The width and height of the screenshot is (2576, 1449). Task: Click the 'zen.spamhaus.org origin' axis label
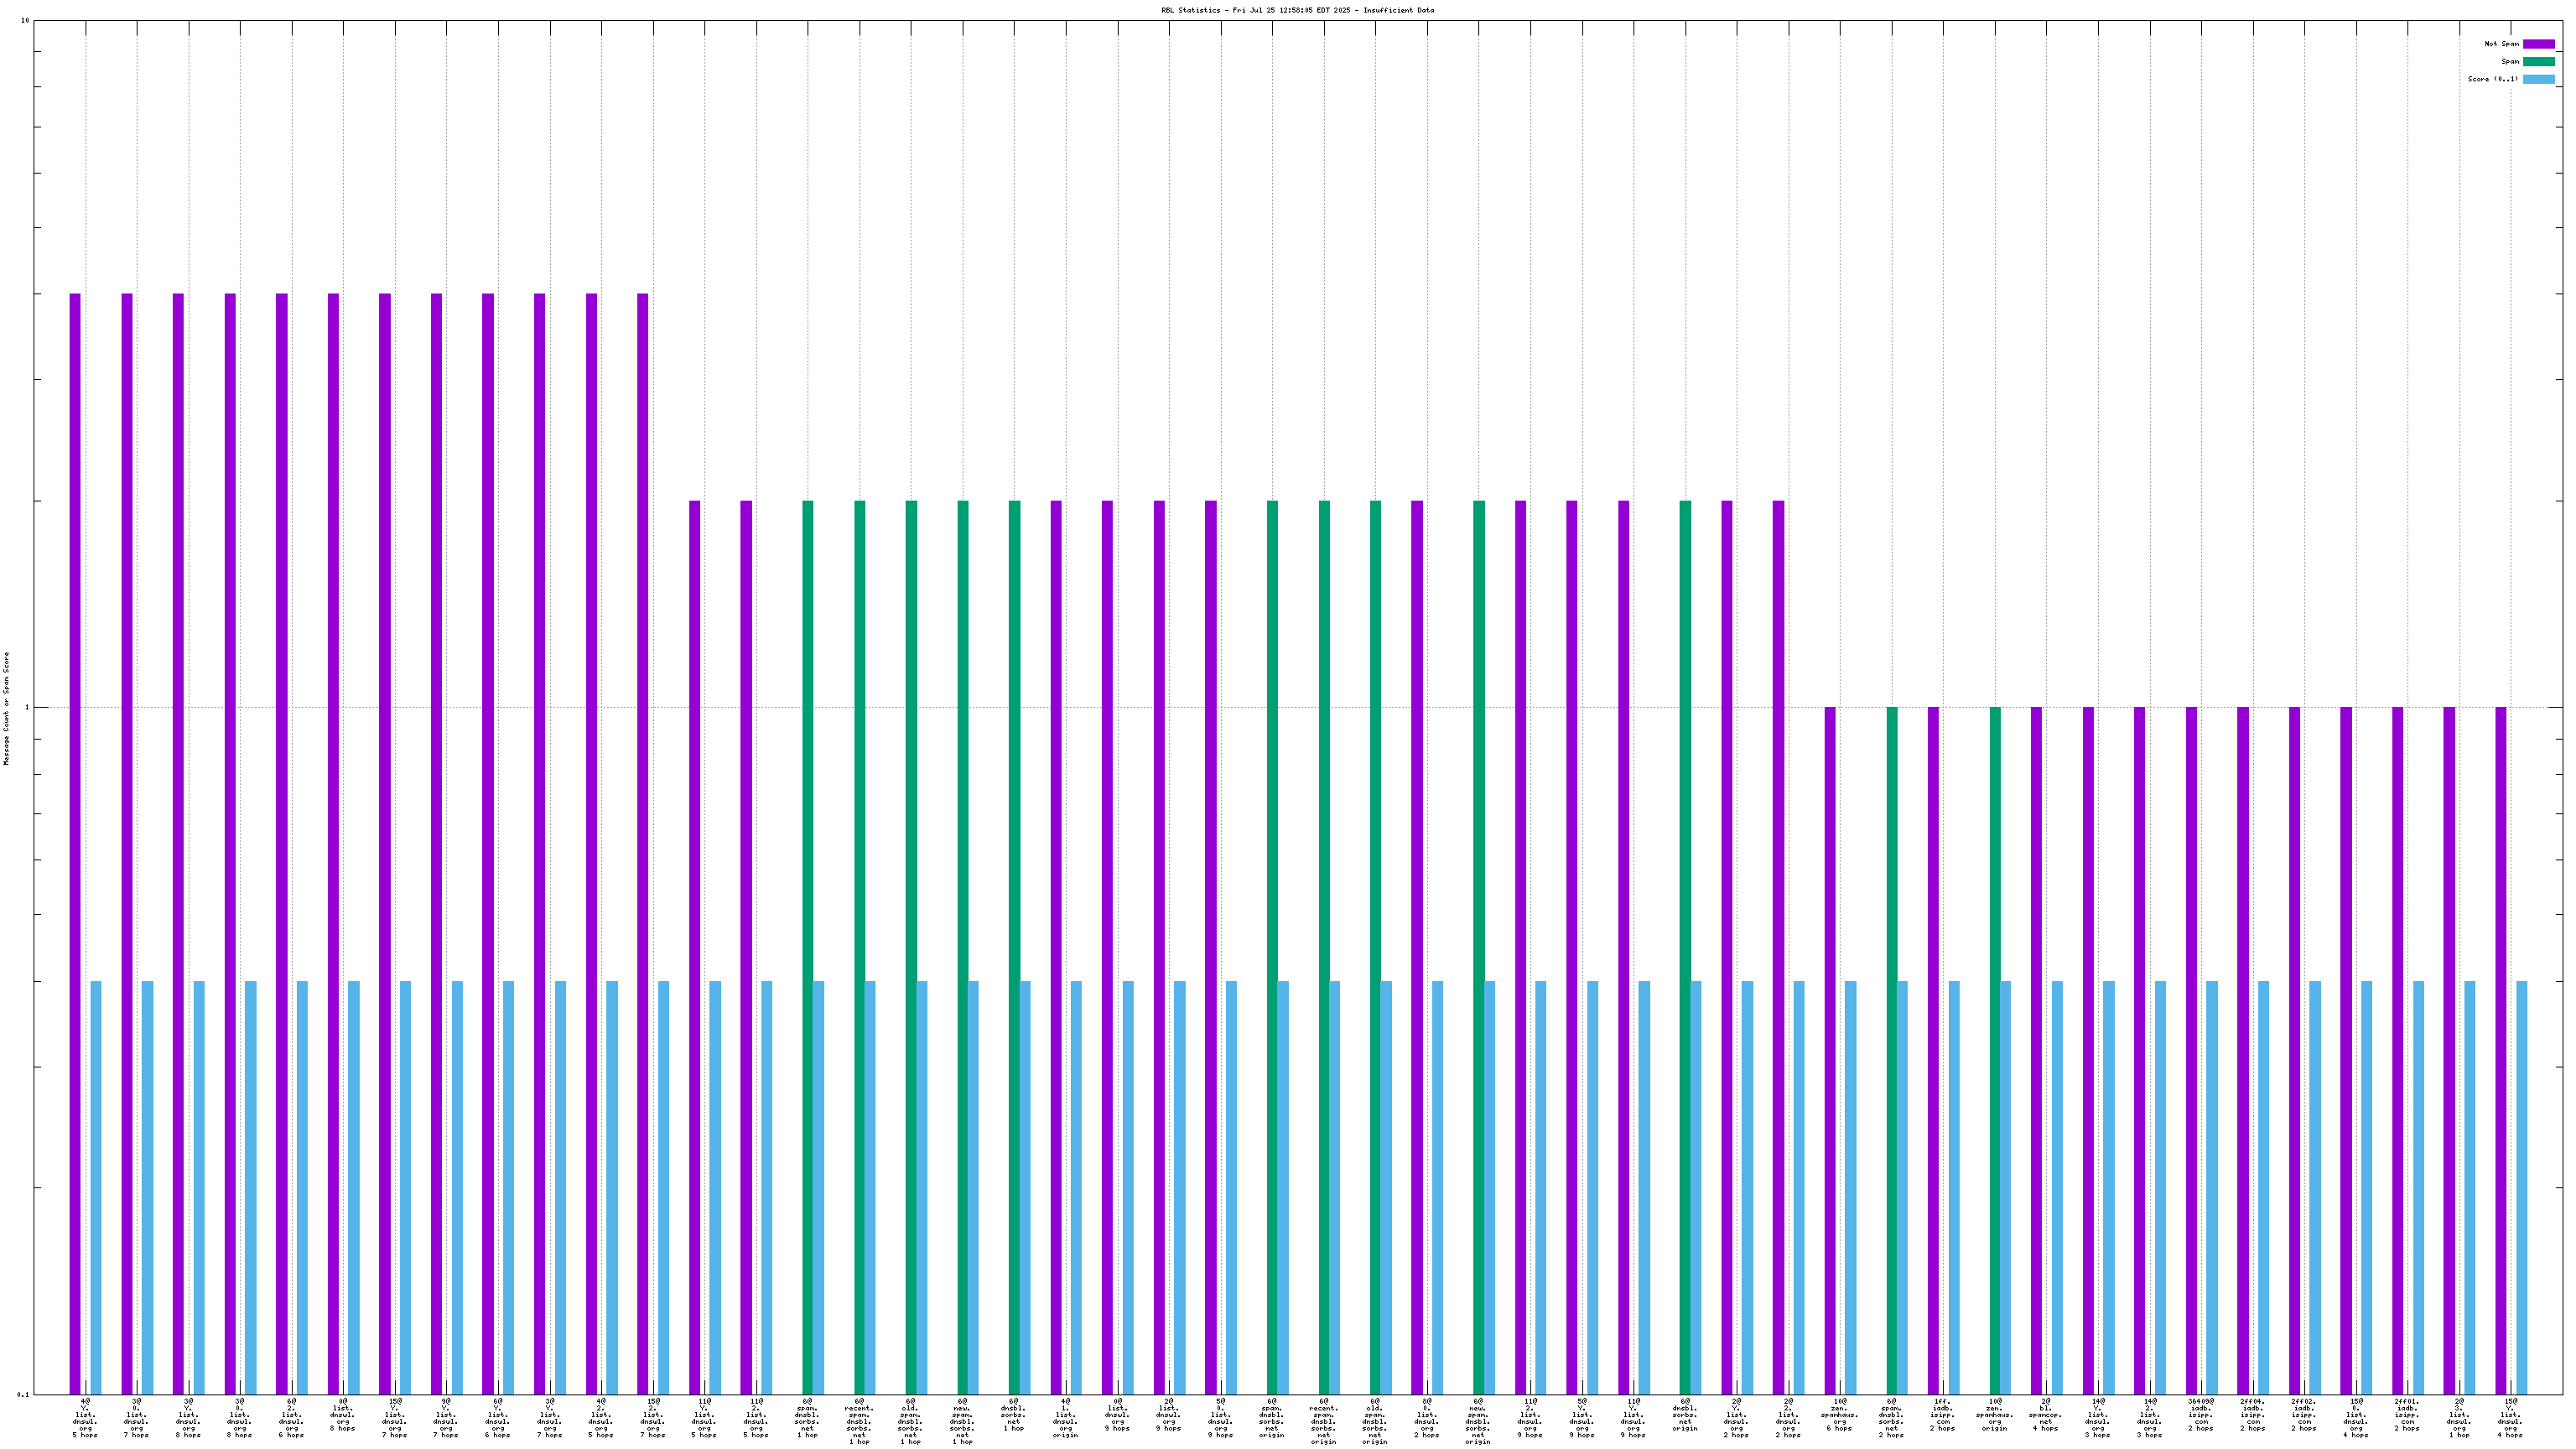pyautogui.click(x=1994, y=1415)
